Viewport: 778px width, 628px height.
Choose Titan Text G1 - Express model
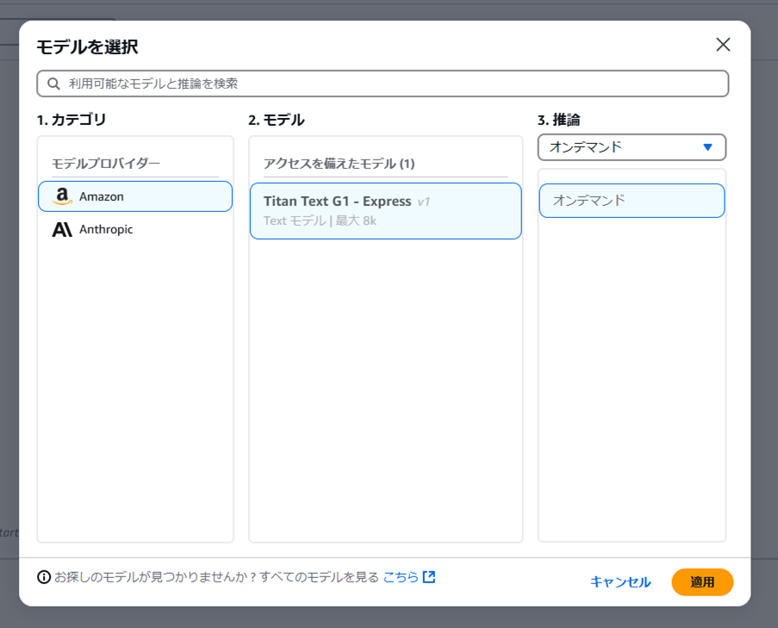pyautogui.click(x=385, y=211)
